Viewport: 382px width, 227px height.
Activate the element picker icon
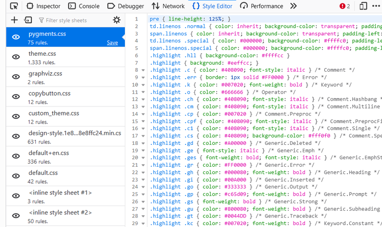coord(14,6)
